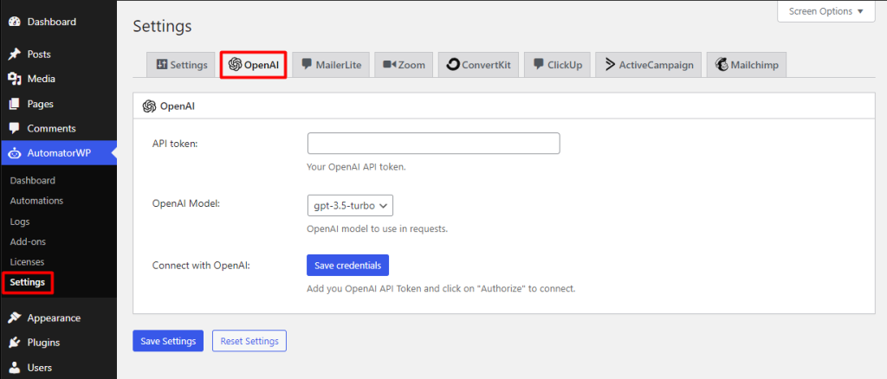Open the ClickUp tab

pos(558,65)
